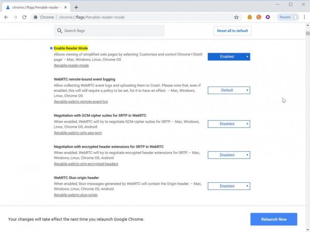Click the Chrome site info icon in address bar

(36, 17)
